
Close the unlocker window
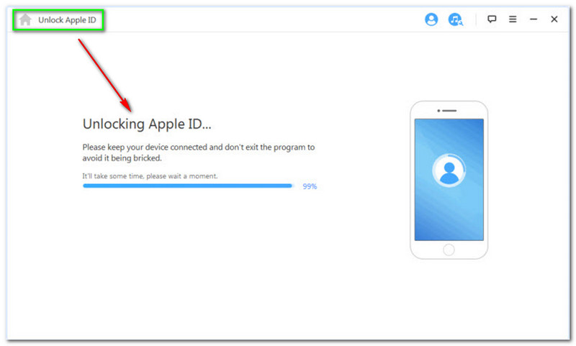click(554, 19)
